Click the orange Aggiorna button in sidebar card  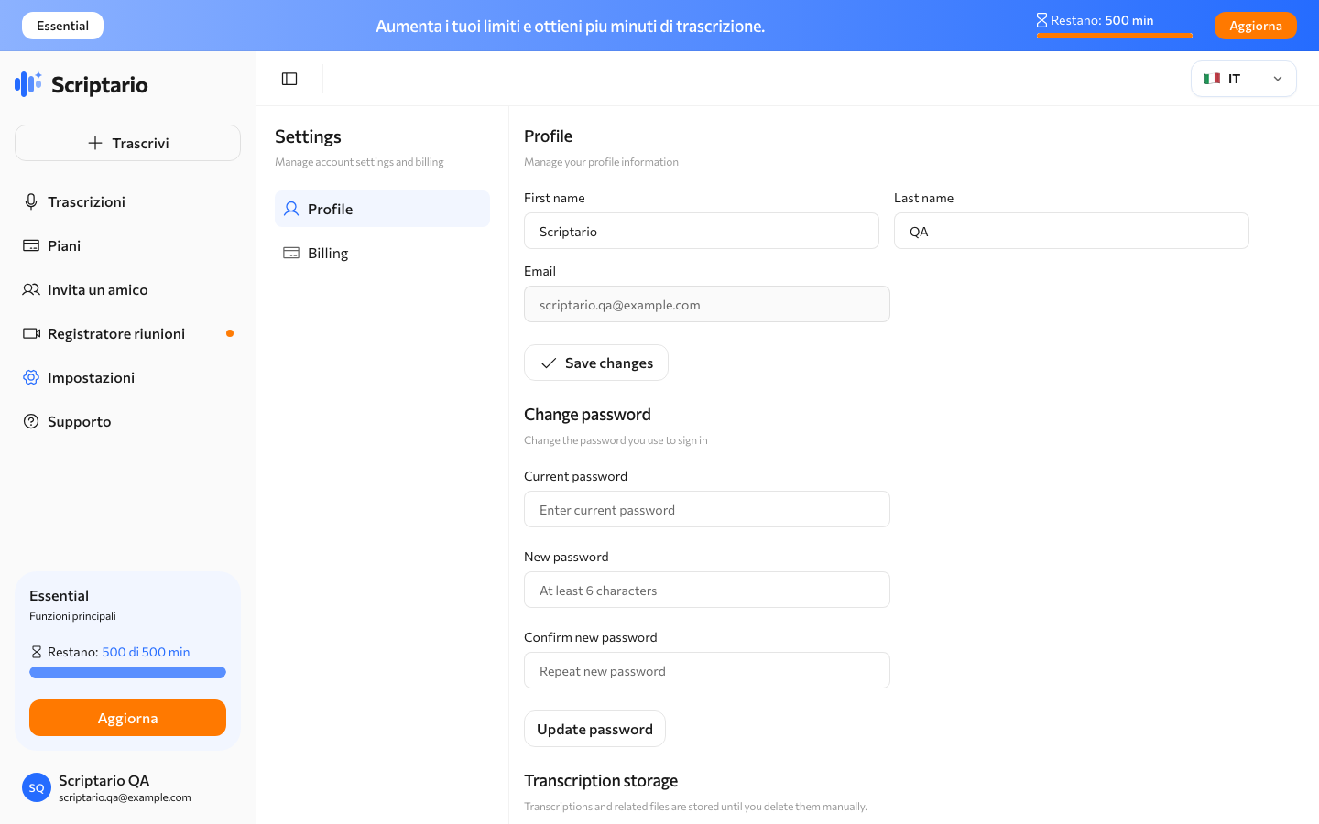(x=127, y=718)
